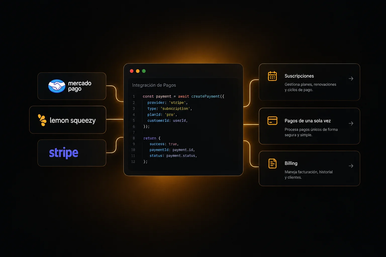Maximize the code window with the green dot
This screenshot has height=257, width=386.
click(x=144, y=71)
